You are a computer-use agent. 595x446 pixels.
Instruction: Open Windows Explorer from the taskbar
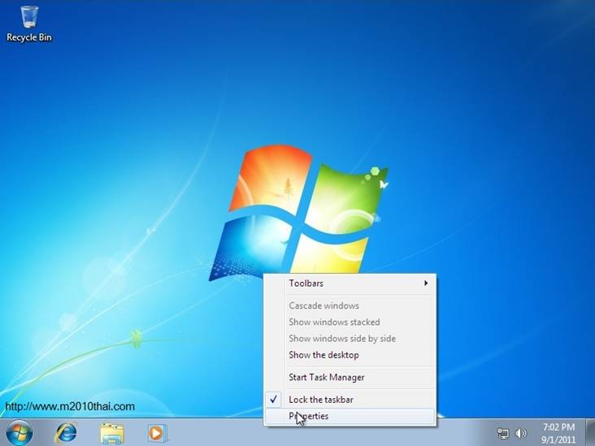[112, 433]
